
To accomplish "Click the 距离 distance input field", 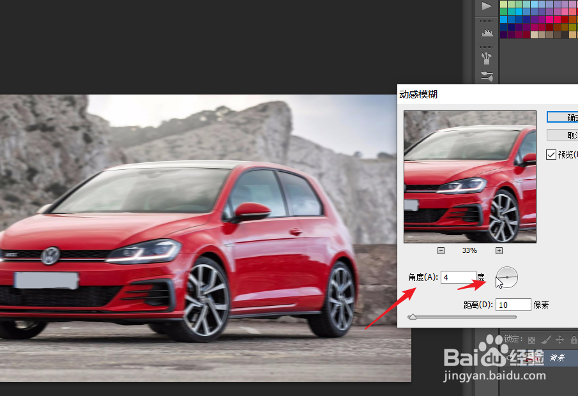I will pos(513,305).
